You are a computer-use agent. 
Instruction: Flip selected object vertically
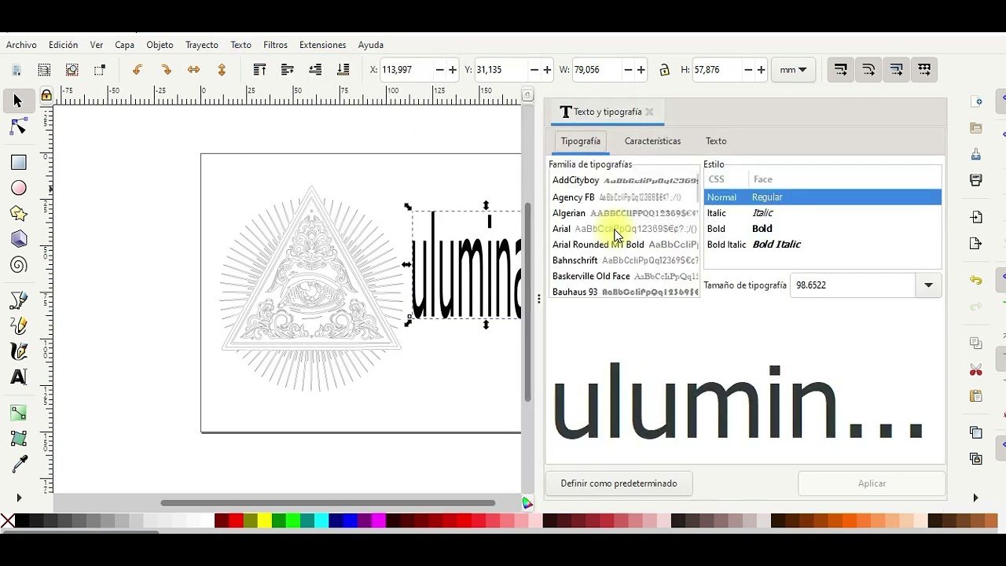point(222,70)
